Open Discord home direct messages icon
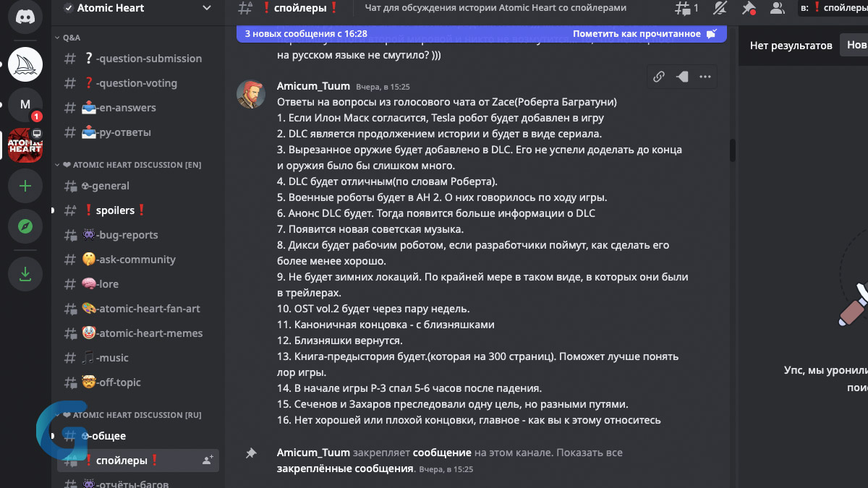The width and height of the screenshot is (868, 488). point(25,16)
